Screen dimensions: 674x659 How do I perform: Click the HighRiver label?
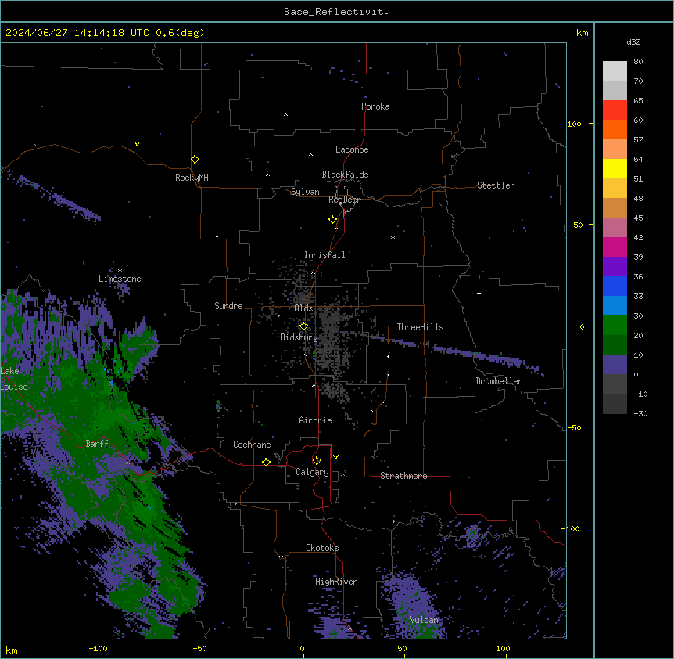click(336, 582)
